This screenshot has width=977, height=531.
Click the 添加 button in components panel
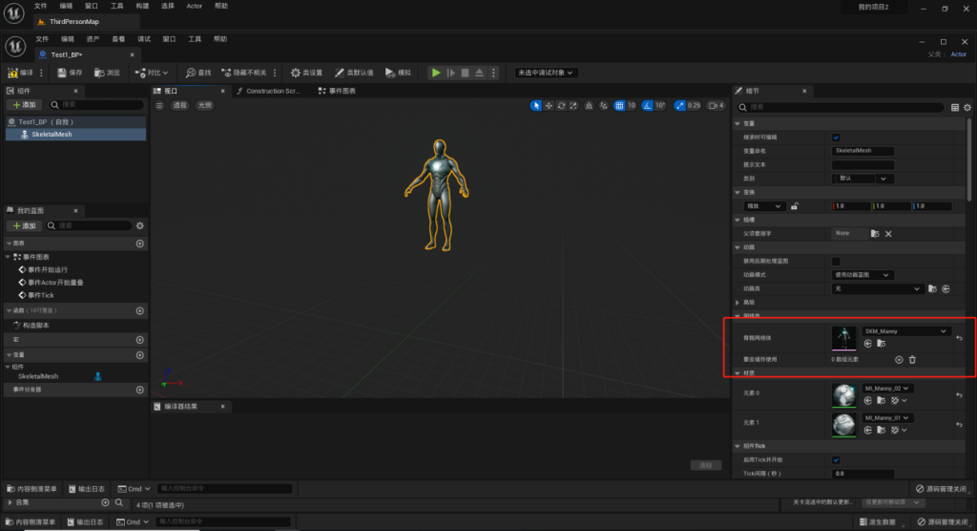(x=25, y=105)
